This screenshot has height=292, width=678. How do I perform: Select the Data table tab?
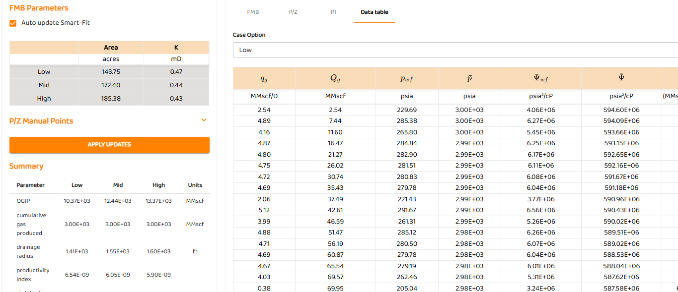374,12
